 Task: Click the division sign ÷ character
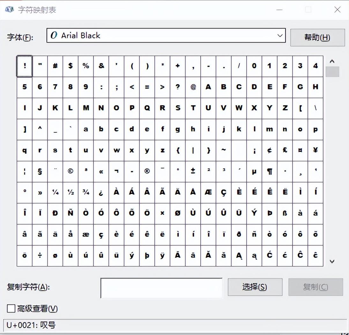[x=40, y=256]
